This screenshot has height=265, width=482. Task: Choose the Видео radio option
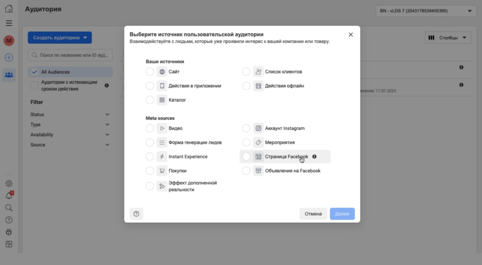point(150,128)
